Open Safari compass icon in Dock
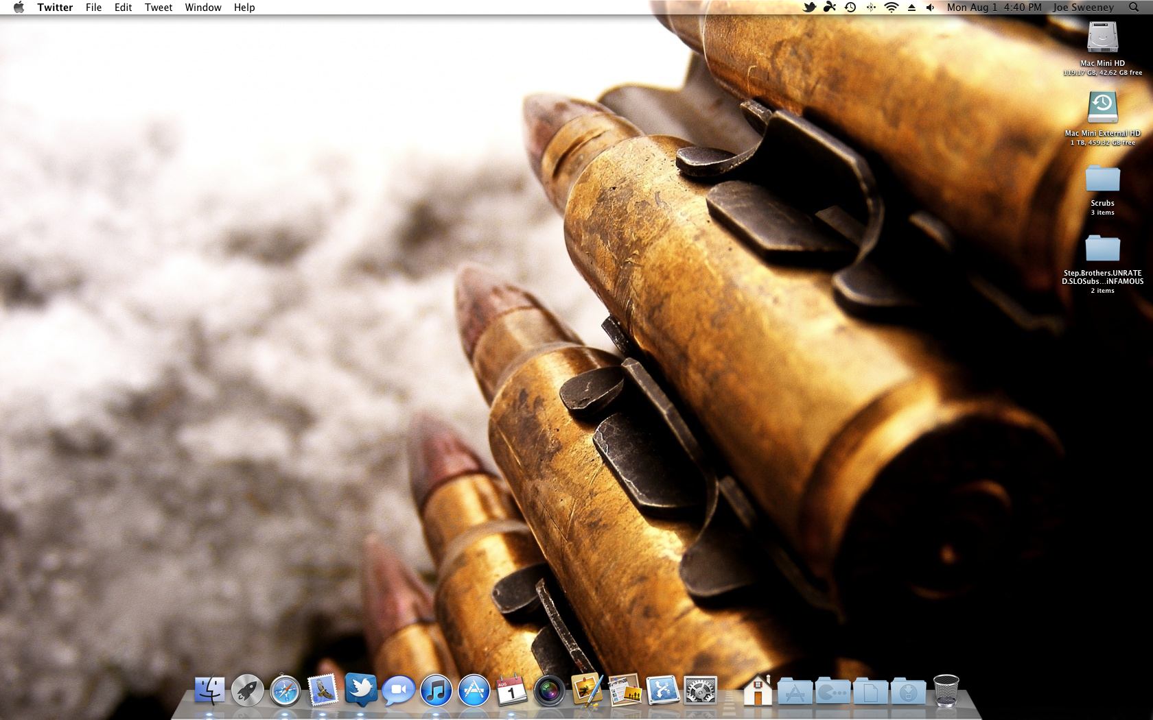The height and width of the screenshot is (720, 1153). pyautogui.click(x=285, y=691)
